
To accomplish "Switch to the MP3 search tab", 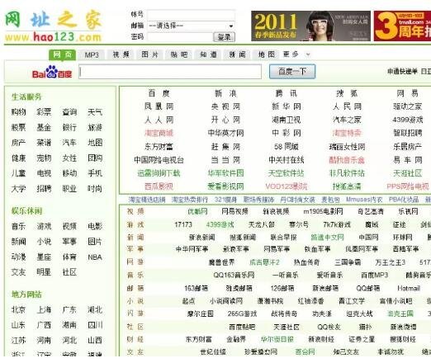I will point(92,54).
